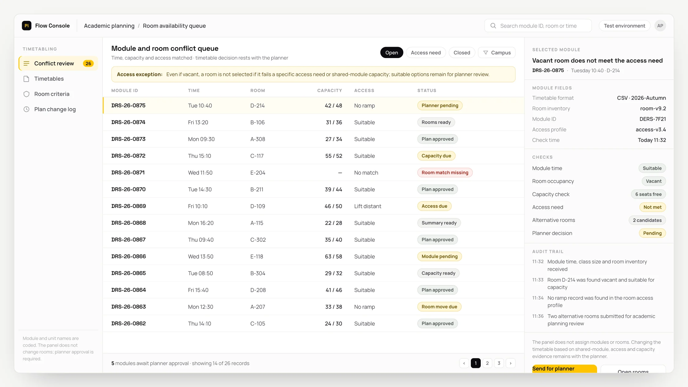This screenshot has height=387, width=688.
Task: Click the Planner pending status badge
Action: tap(440, 105)
